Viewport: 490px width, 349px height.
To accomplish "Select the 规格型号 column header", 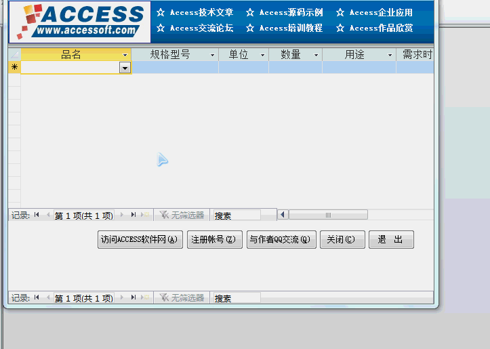I will point(175,55).
